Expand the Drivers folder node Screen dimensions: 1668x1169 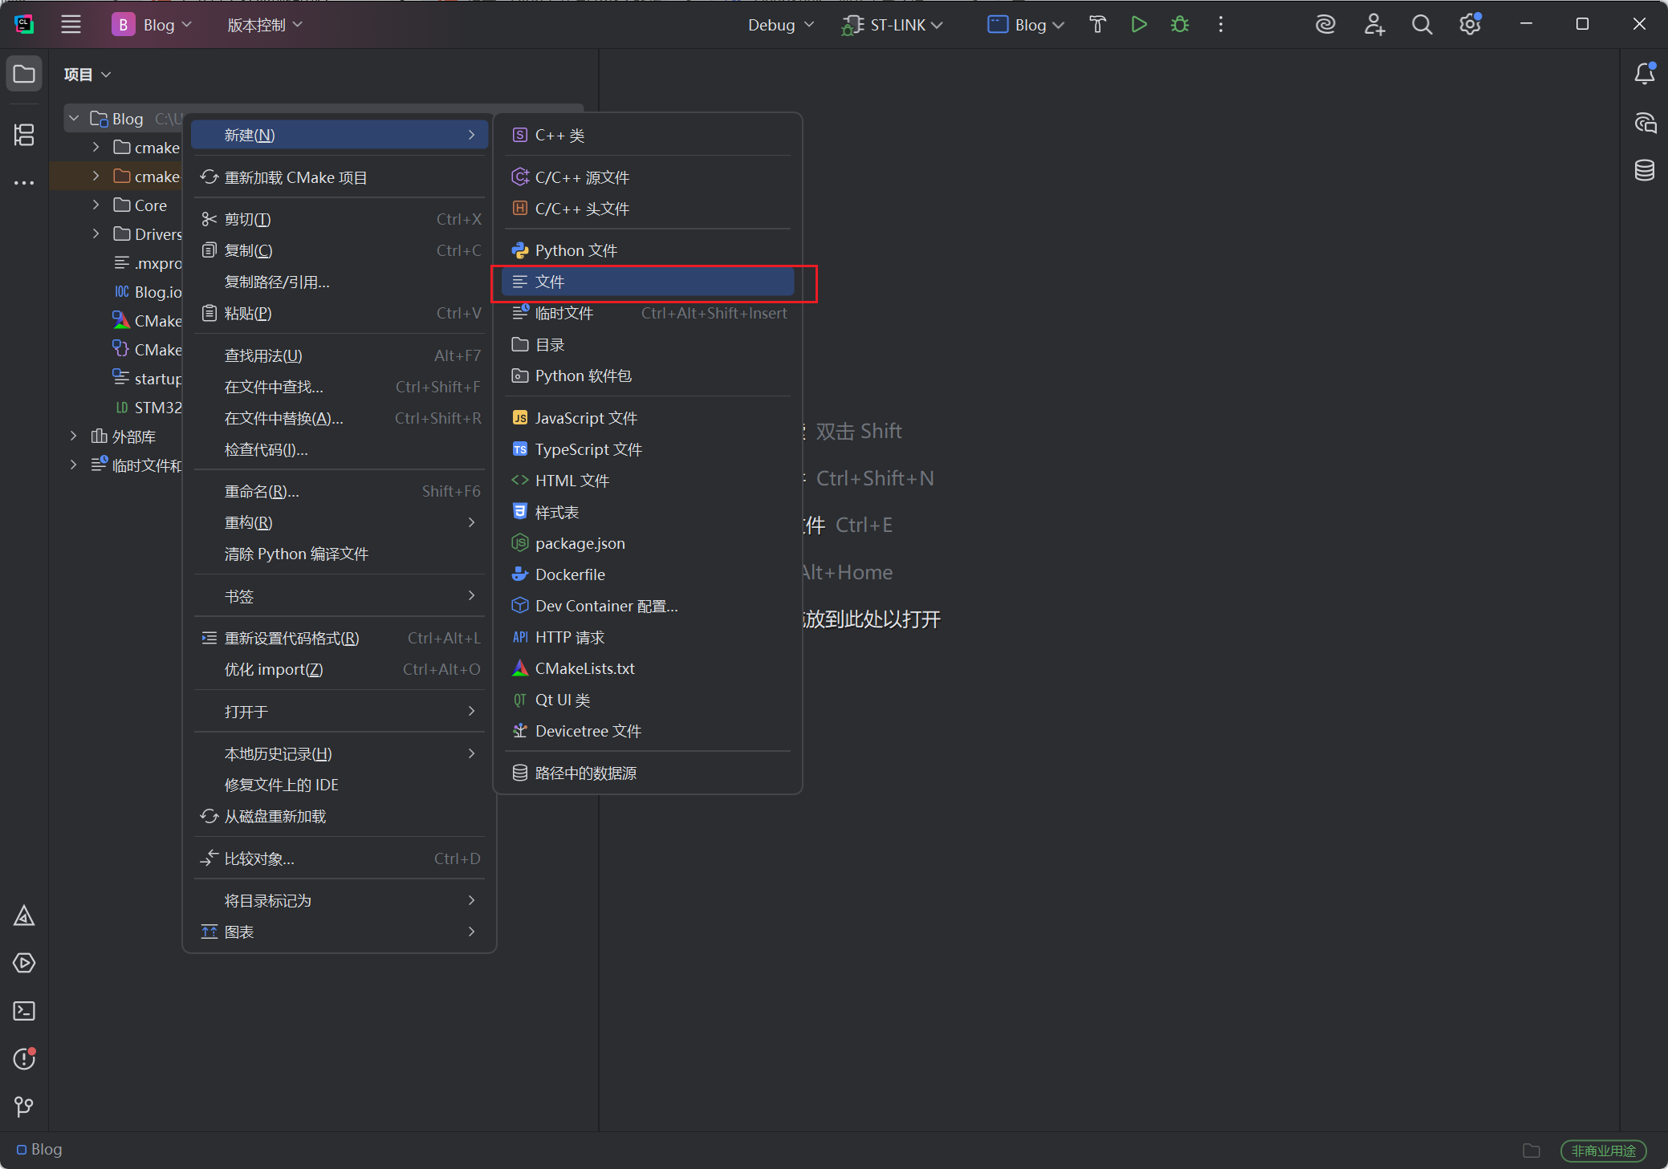(x=96, y=234)
